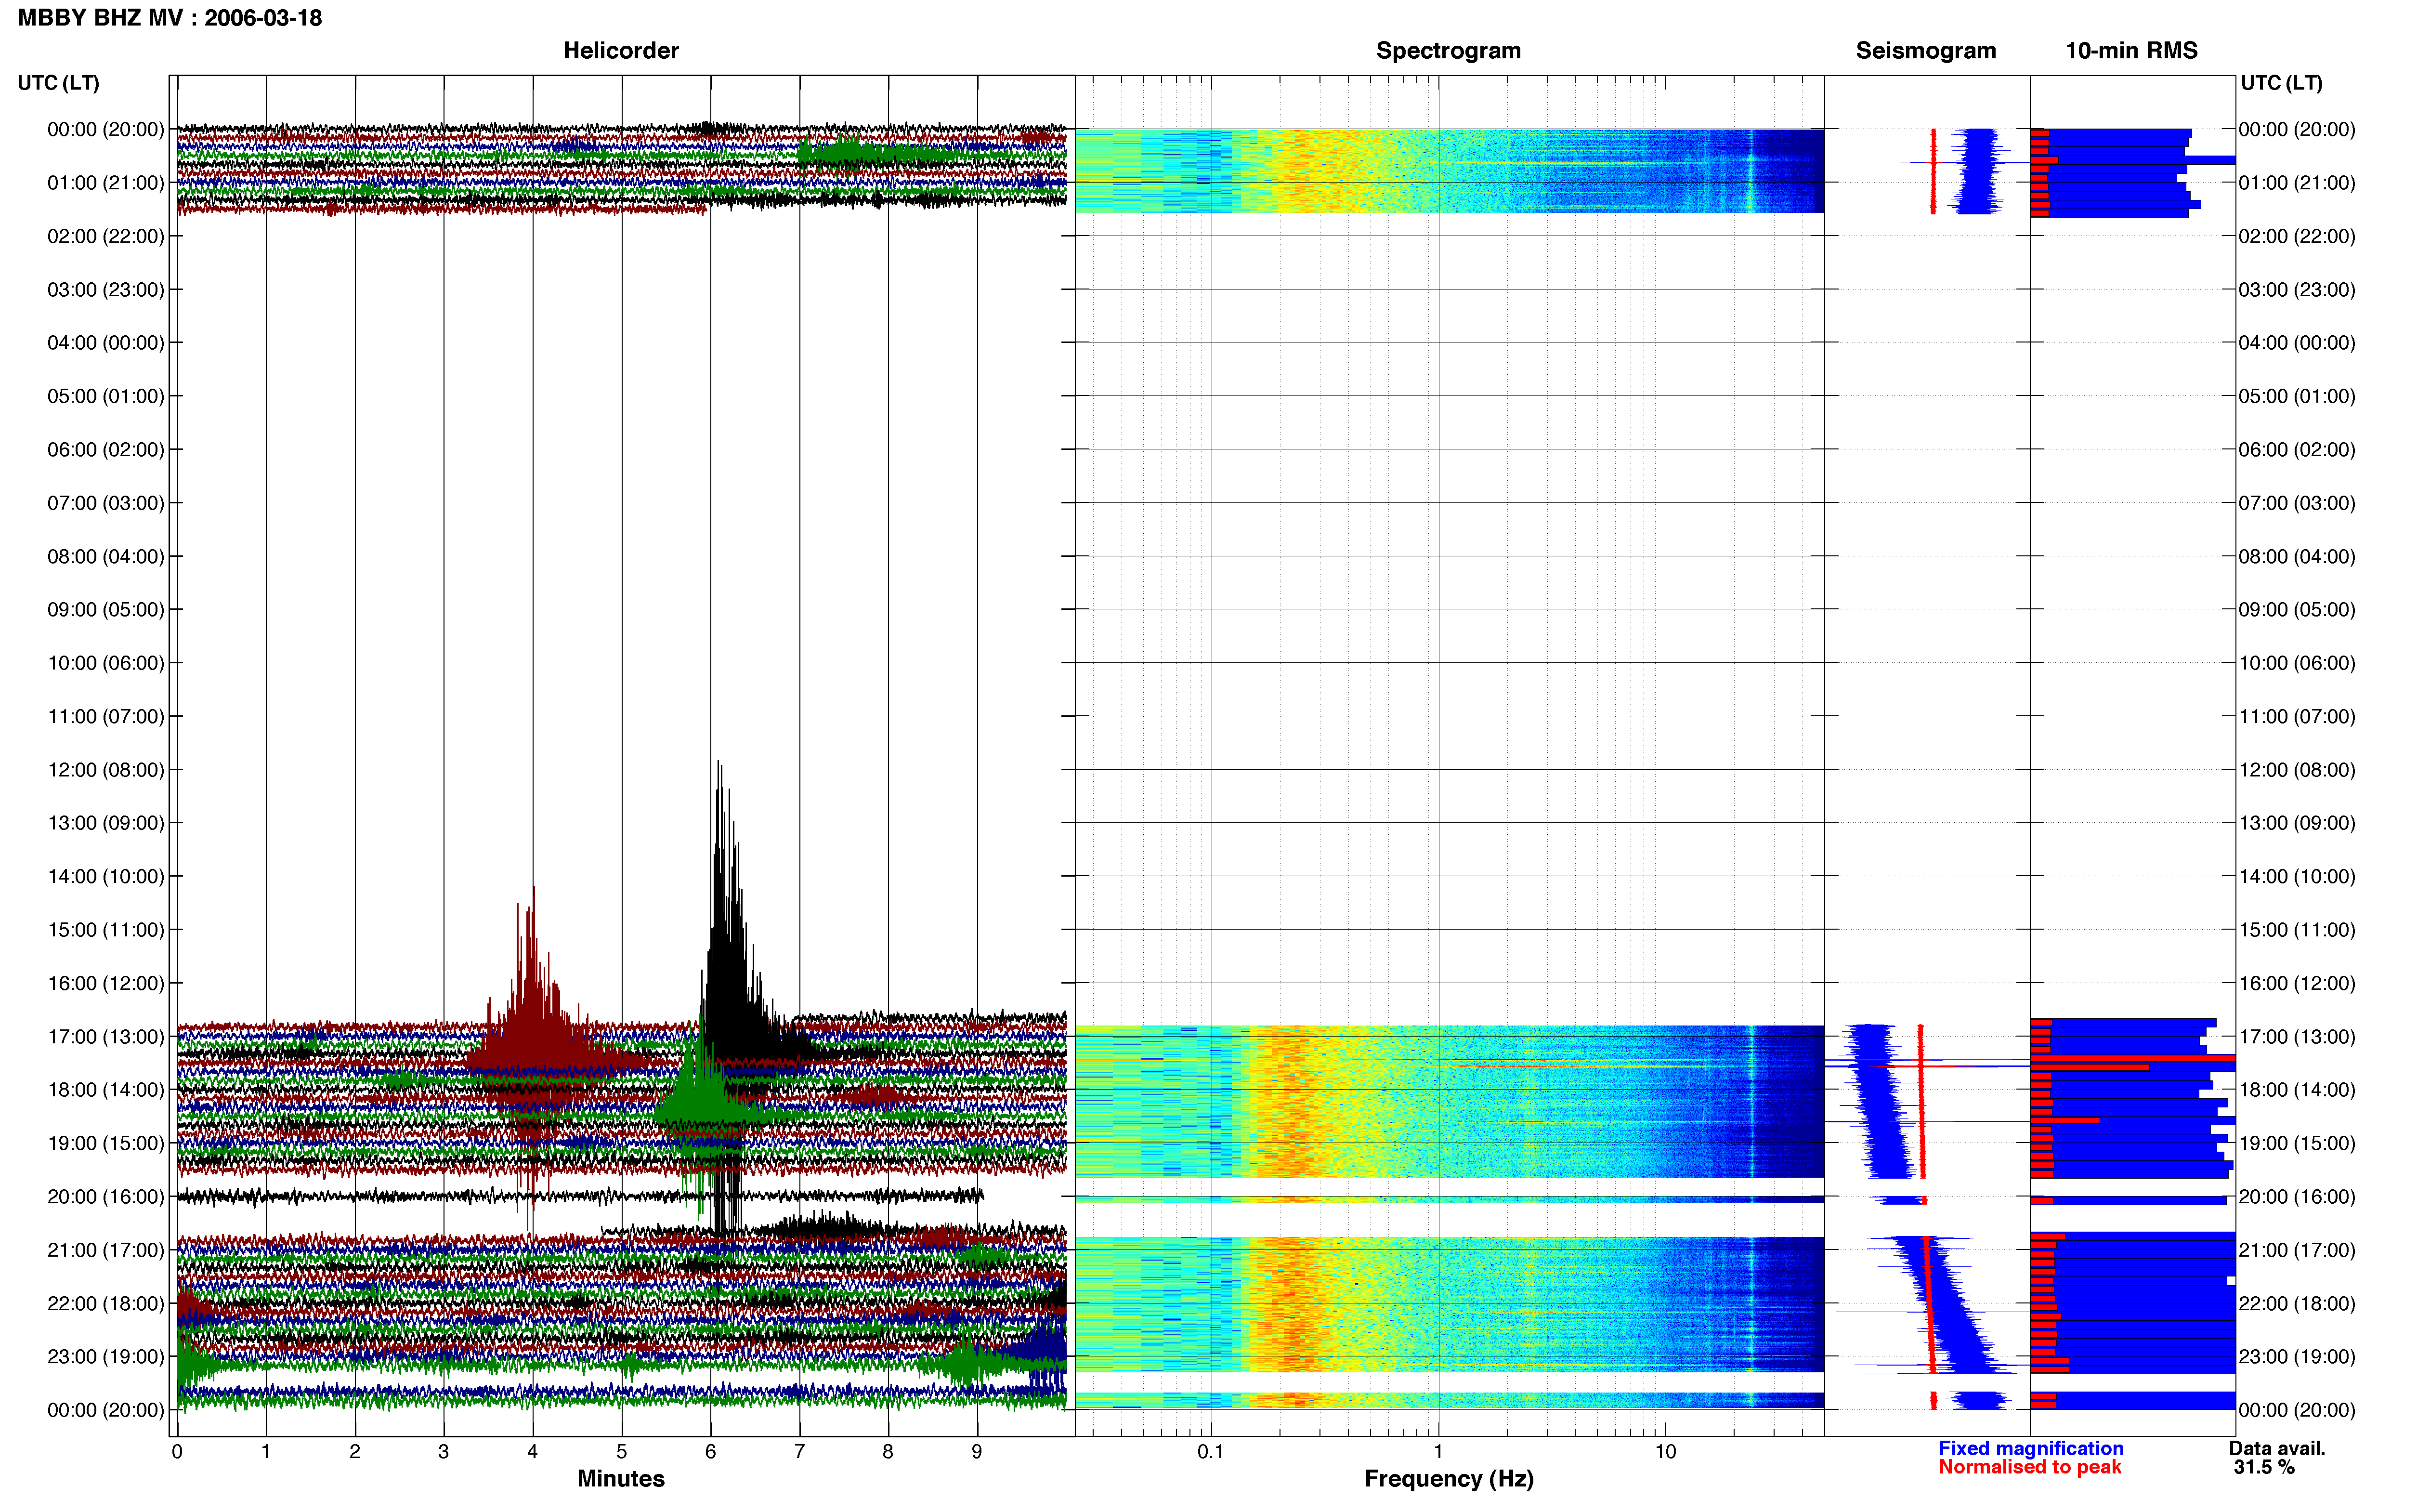This screenshot has height=1512, width=2417.
Task: Click 'UTC (LT)' label beside the Helicorder axis
Action: tap(59, 83)
